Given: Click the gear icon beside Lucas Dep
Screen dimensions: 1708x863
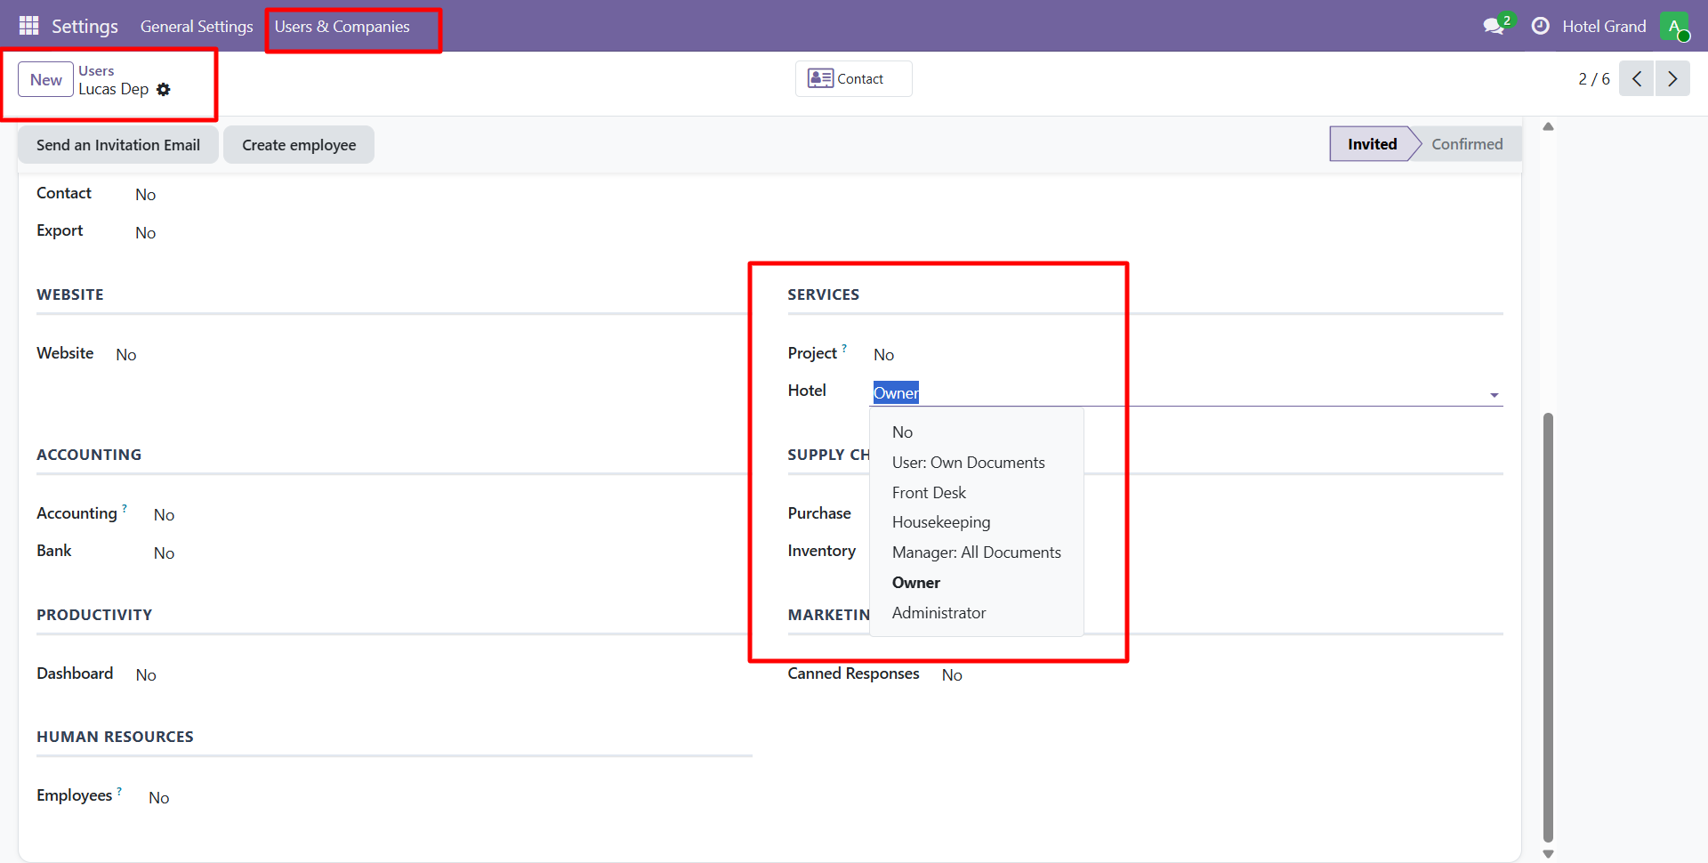Looking at the screenshot, I should pos(164,90).
